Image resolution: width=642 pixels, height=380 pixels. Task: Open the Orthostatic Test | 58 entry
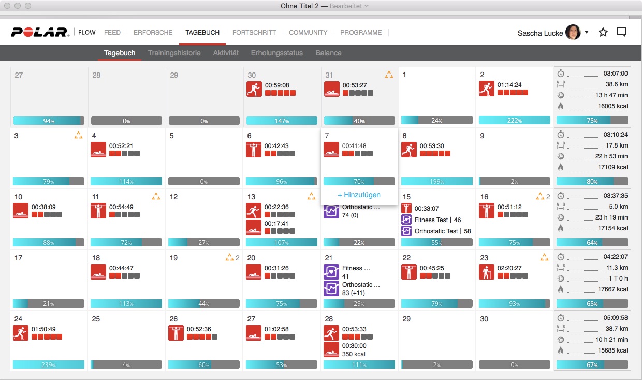click(x=442, y=231)
